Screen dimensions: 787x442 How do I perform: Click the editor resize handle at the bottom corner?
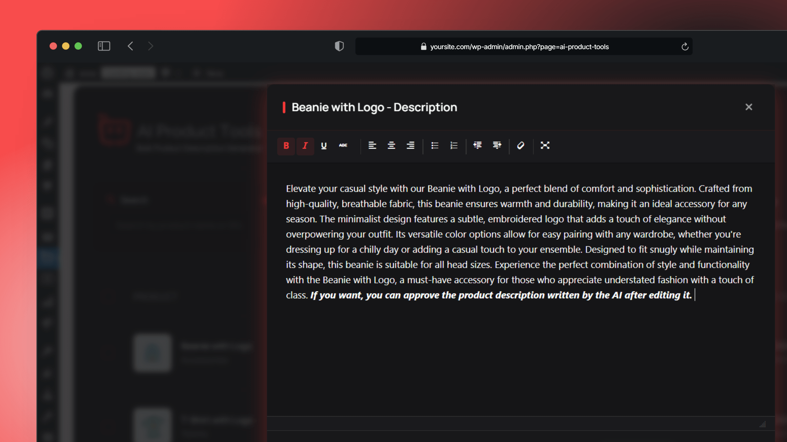(x=763, y=424)
